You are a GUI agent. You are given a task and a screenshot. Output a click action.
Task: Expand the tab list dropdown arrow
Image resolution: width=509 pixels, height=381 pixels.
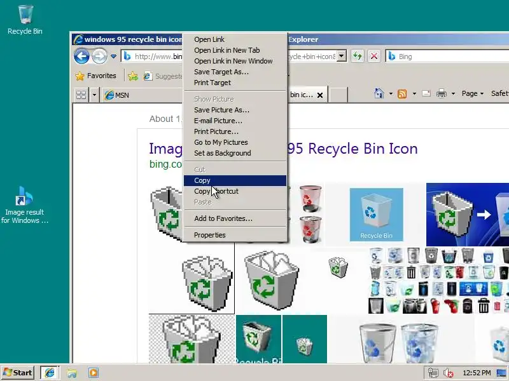pyautogui.click(x=94, y=95)
